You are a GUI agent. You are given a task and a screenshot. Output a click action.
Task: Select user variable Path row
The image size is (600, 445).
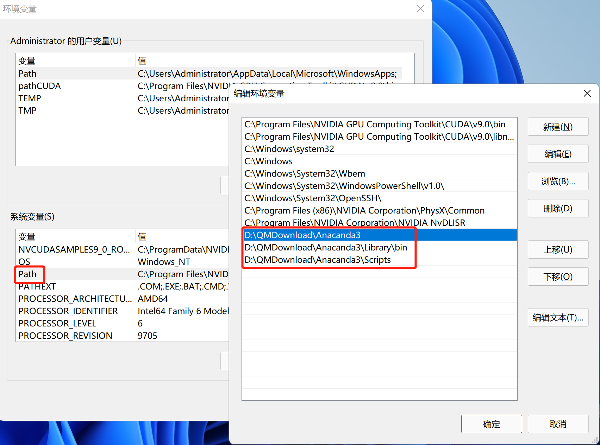coord(209,74)
